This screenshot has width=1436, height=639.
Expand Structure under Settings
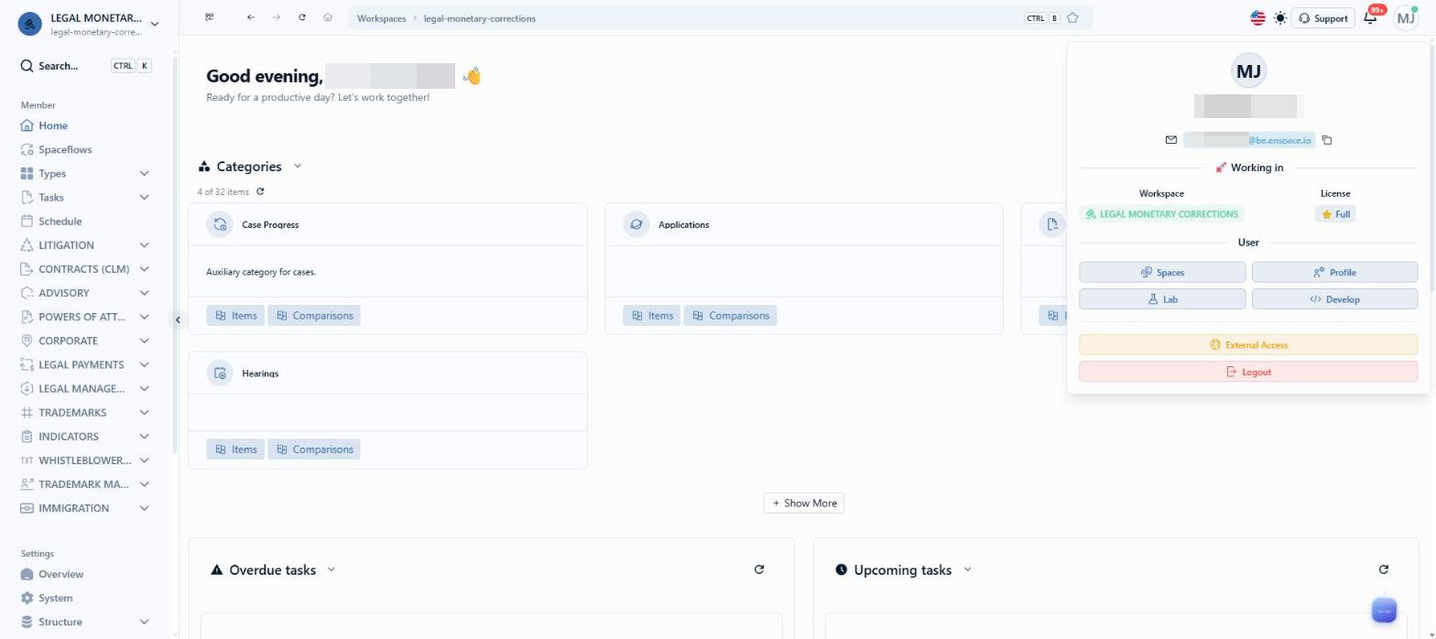point(144,622)
